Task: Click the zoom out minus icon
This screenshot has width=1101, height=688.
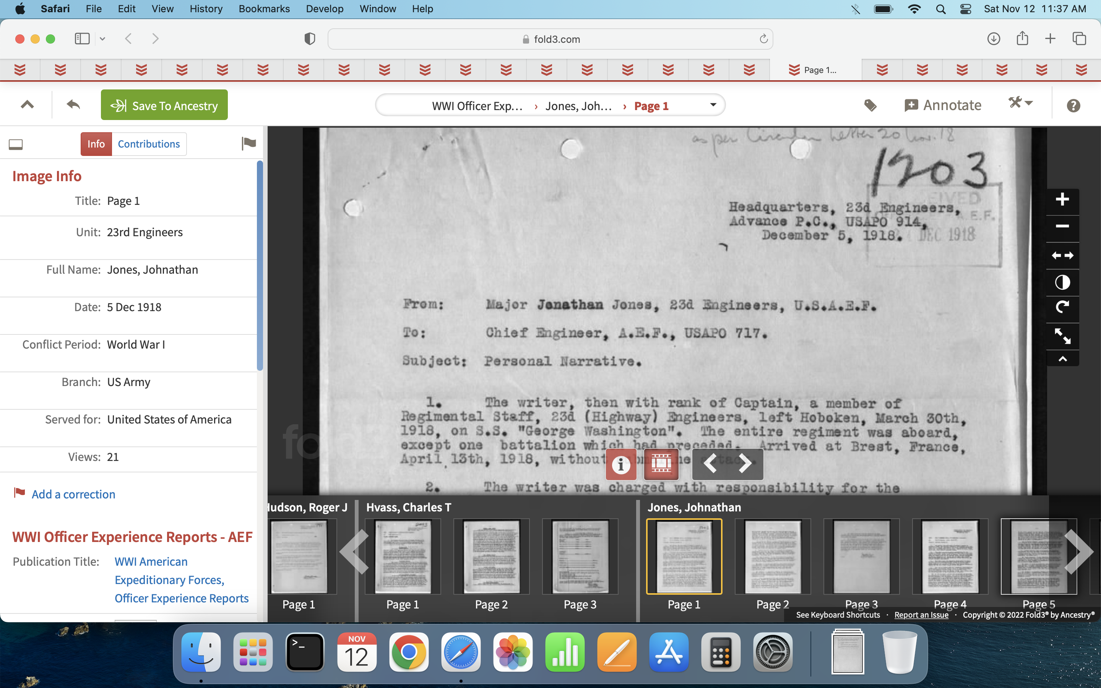Action: (x=1062, y=226)
